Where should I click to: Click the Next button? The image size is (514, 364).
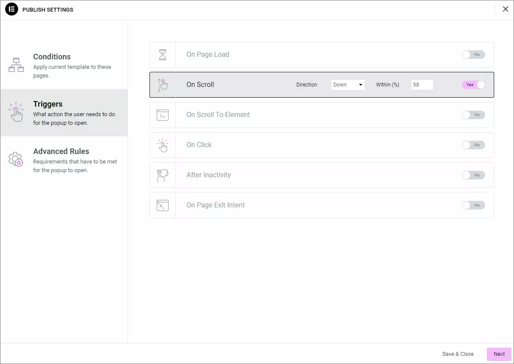click(498, 354)
